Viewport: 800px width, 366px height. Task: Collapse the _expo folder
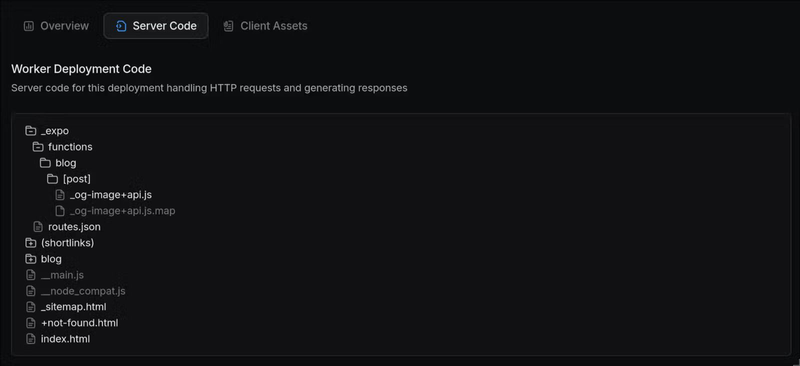tap(31, 131)
